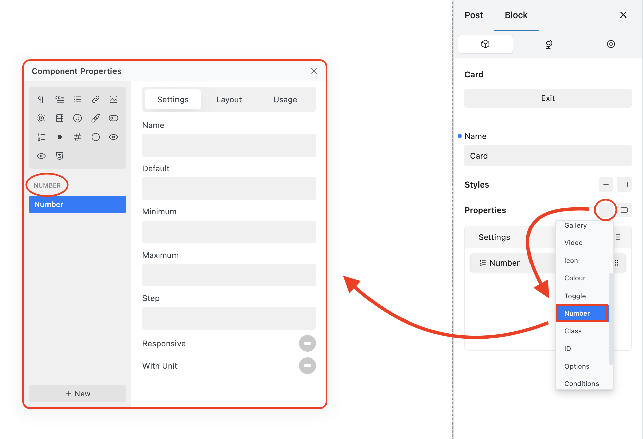
Task: Turn on the With Unit toggle
Action: pos(307,366)
